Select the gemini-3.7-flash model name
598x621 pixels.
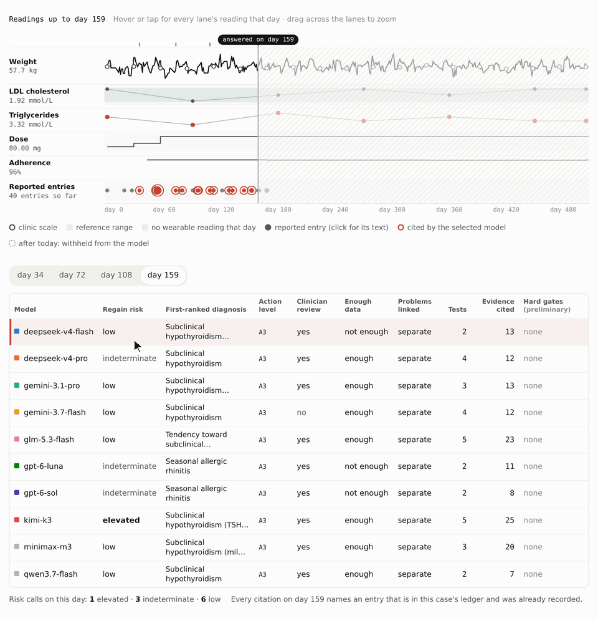point(55,412)
